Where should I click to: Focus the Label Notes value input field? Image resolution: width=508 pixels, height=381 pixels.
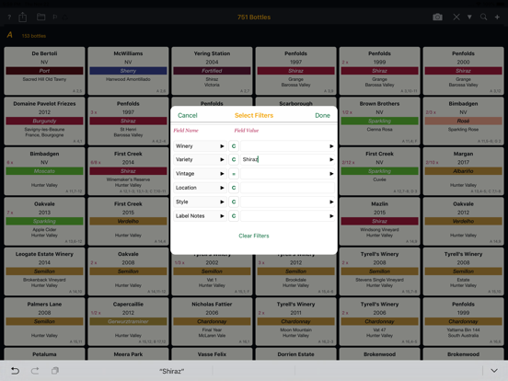[287, 215]
